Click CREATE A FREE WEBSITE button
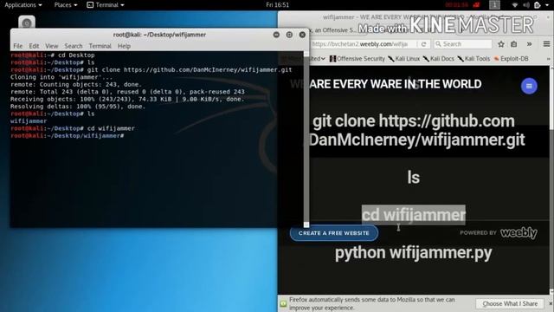This screenshot has height=312, width=554. (334, 233)
